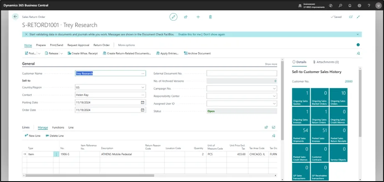Open Contact lookup ellipsis
Screen dimensions: 384x182
[x=143, y=95]
